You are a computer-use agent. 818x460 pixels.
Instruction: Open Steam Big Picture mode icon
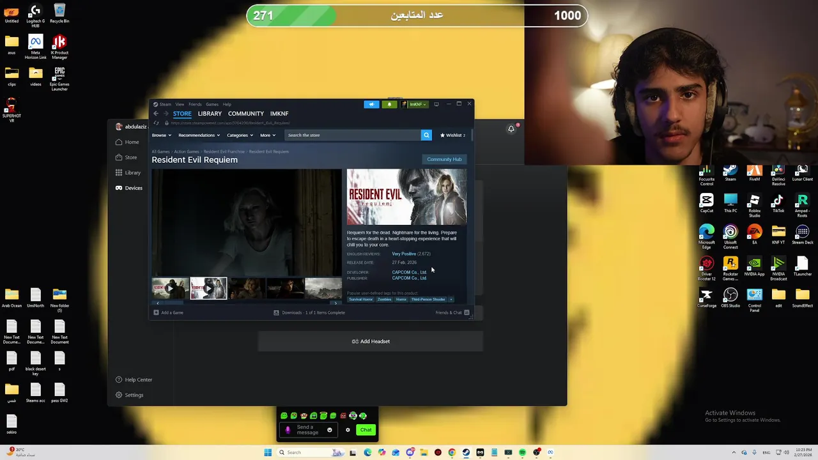tap(436, 104)
